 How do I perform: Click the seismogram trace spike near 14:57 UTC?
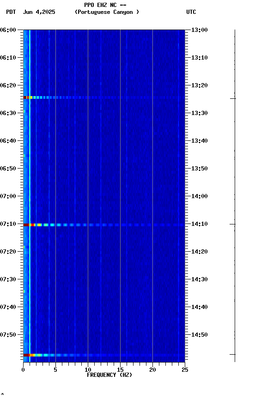(233, 354)
